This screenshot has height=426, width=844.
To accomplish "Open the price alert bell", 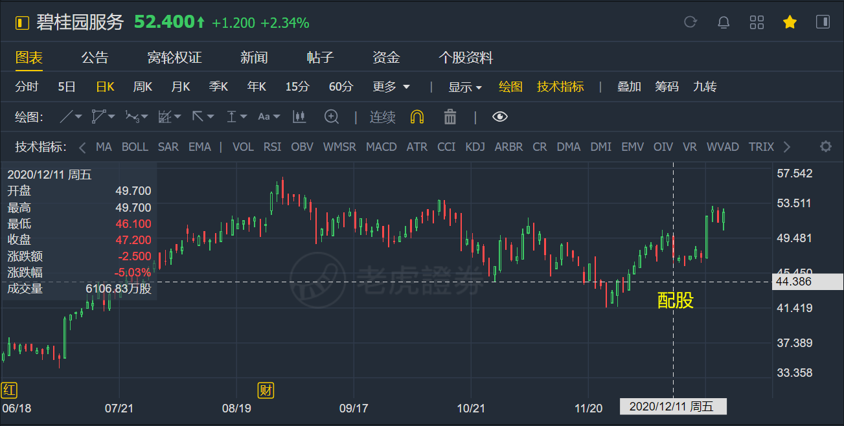I will click(x=724, y=23).
